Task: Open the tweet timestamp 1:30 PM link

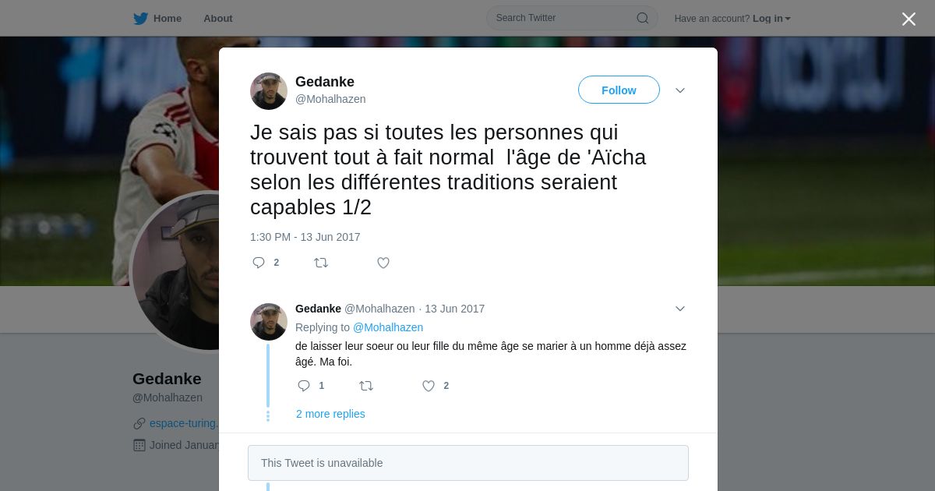Action: (x=305, y=237)
